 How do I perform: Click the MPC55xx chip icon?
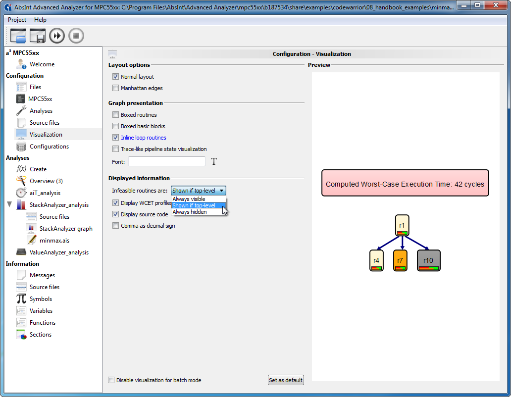(20, 99)
